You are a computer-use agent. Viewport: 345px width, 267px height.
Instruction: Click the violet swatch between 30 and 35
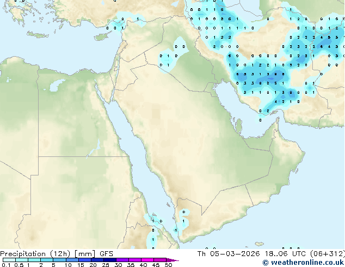pyautogui.click(x=122, y=260)
